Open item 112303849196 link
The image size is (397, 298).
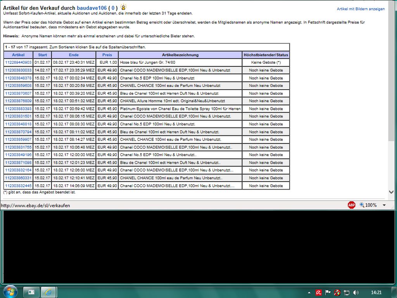pyautogui.click(x=18, y=155)
